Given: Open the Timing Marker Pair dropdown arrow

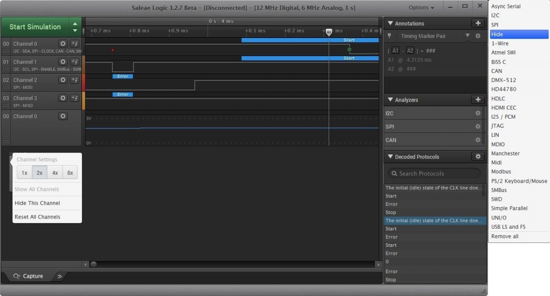Looking at the screenshot, I should (x=467, y=36).
